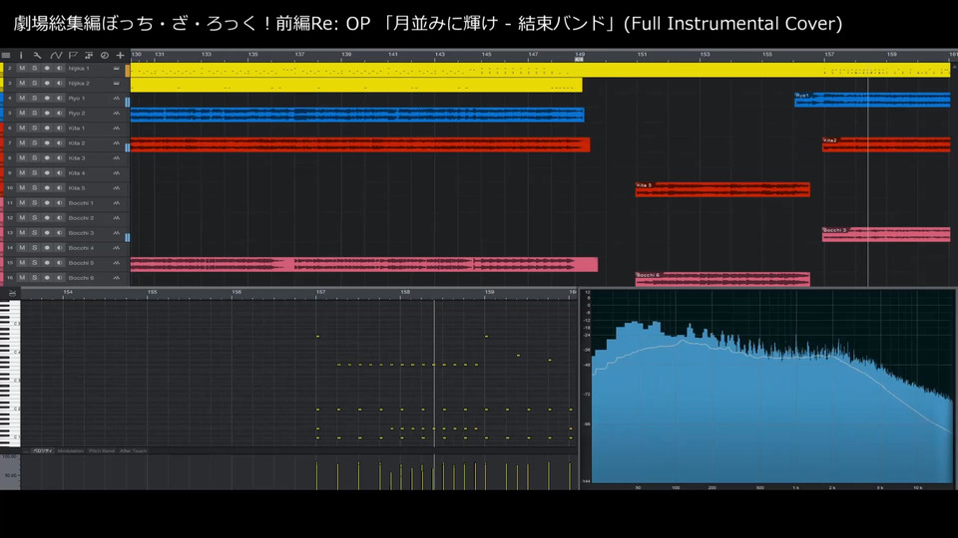Image resolution: width=958 pixels, height=538 pixels.
Task: Switch to the Pitch Bend lane tab
Action: (x=102, y=450)
